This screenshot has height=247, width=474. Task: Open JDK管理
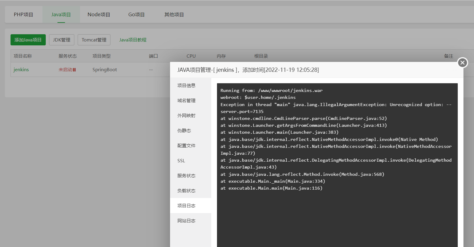click(62, 40)
